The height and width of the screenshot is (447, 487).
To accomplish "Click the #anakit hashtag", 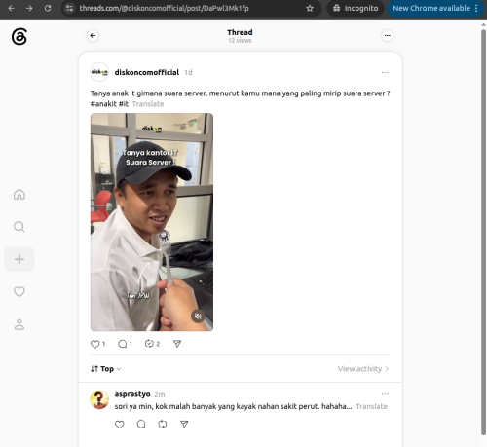I will coord(103,104).
